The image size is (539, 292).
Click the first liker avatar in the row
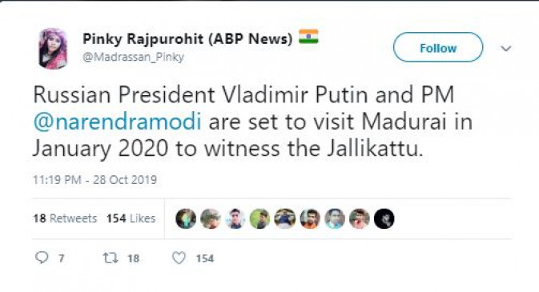(186, 218)
